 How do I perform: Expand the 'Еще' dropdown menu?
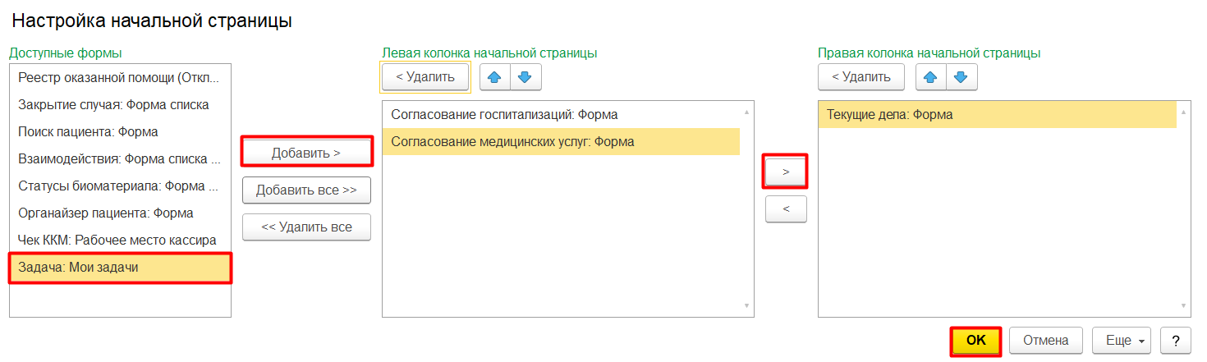coord(1121,340)
